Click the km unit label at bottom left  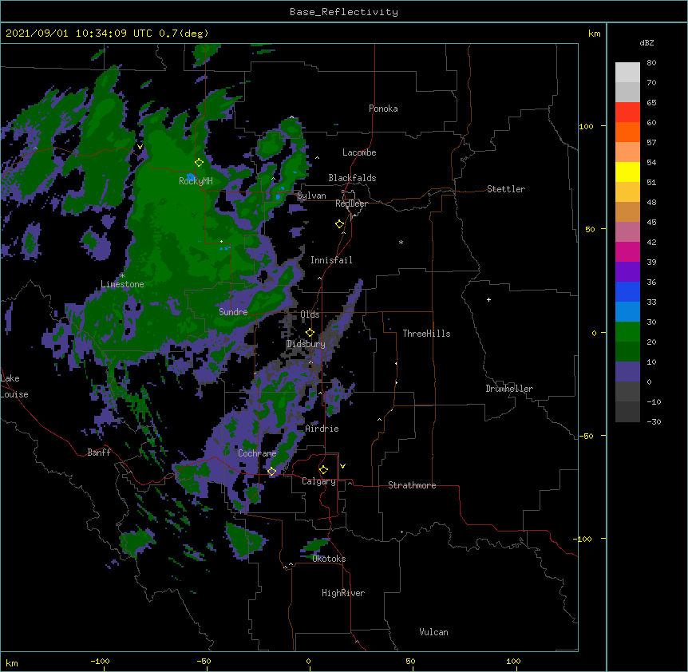coord(12,663)
